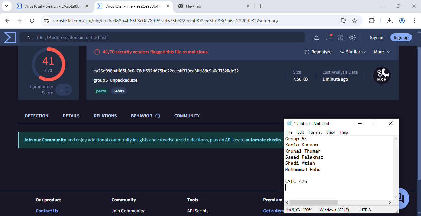This screenshot has width=421, height=216.
Task: Open the browser extensions puzzle icon
Action: 371,21
